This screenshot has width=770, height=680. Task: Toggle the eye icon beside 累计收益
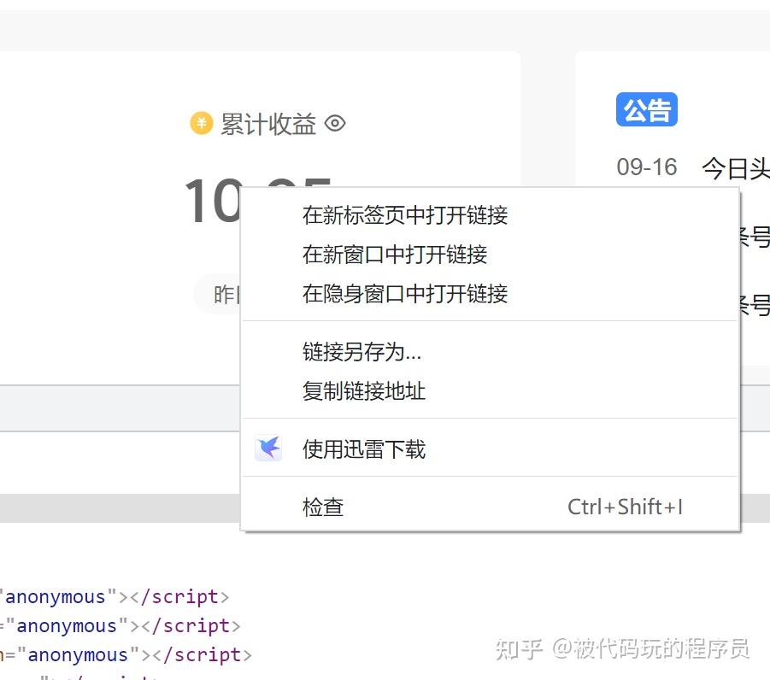[x=336, y=124]
